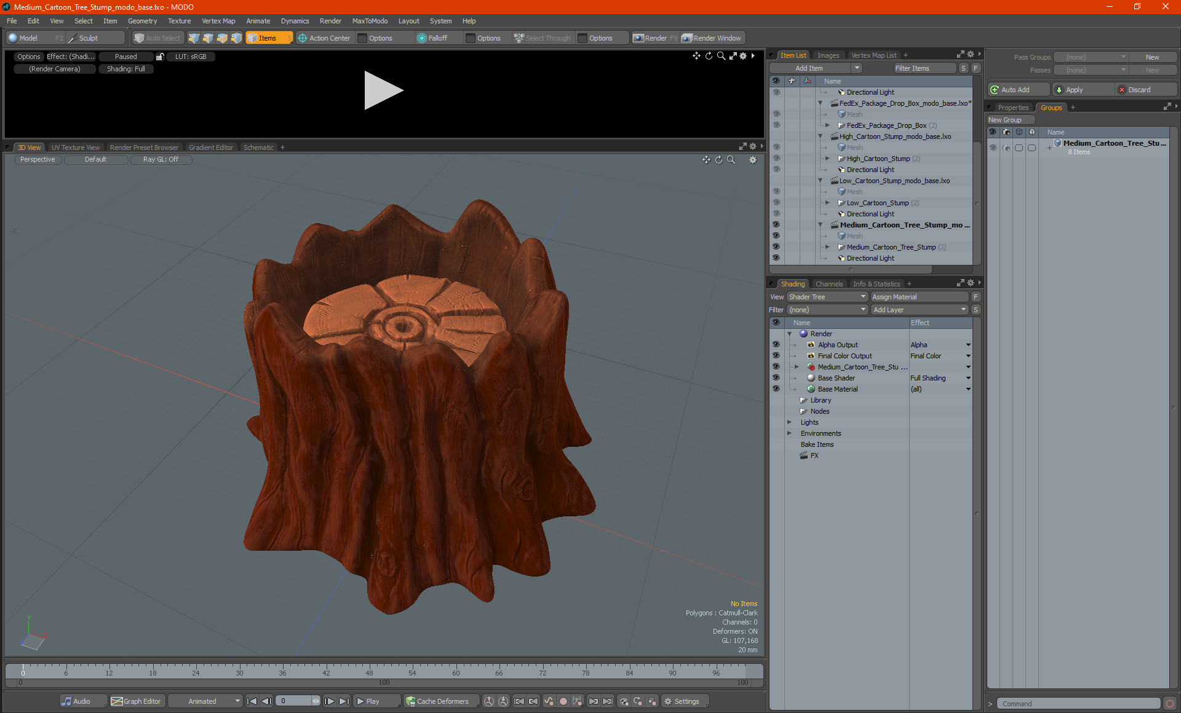
Task: Open the 3D viewport gear settings
Action: click(x=752, y=160)
